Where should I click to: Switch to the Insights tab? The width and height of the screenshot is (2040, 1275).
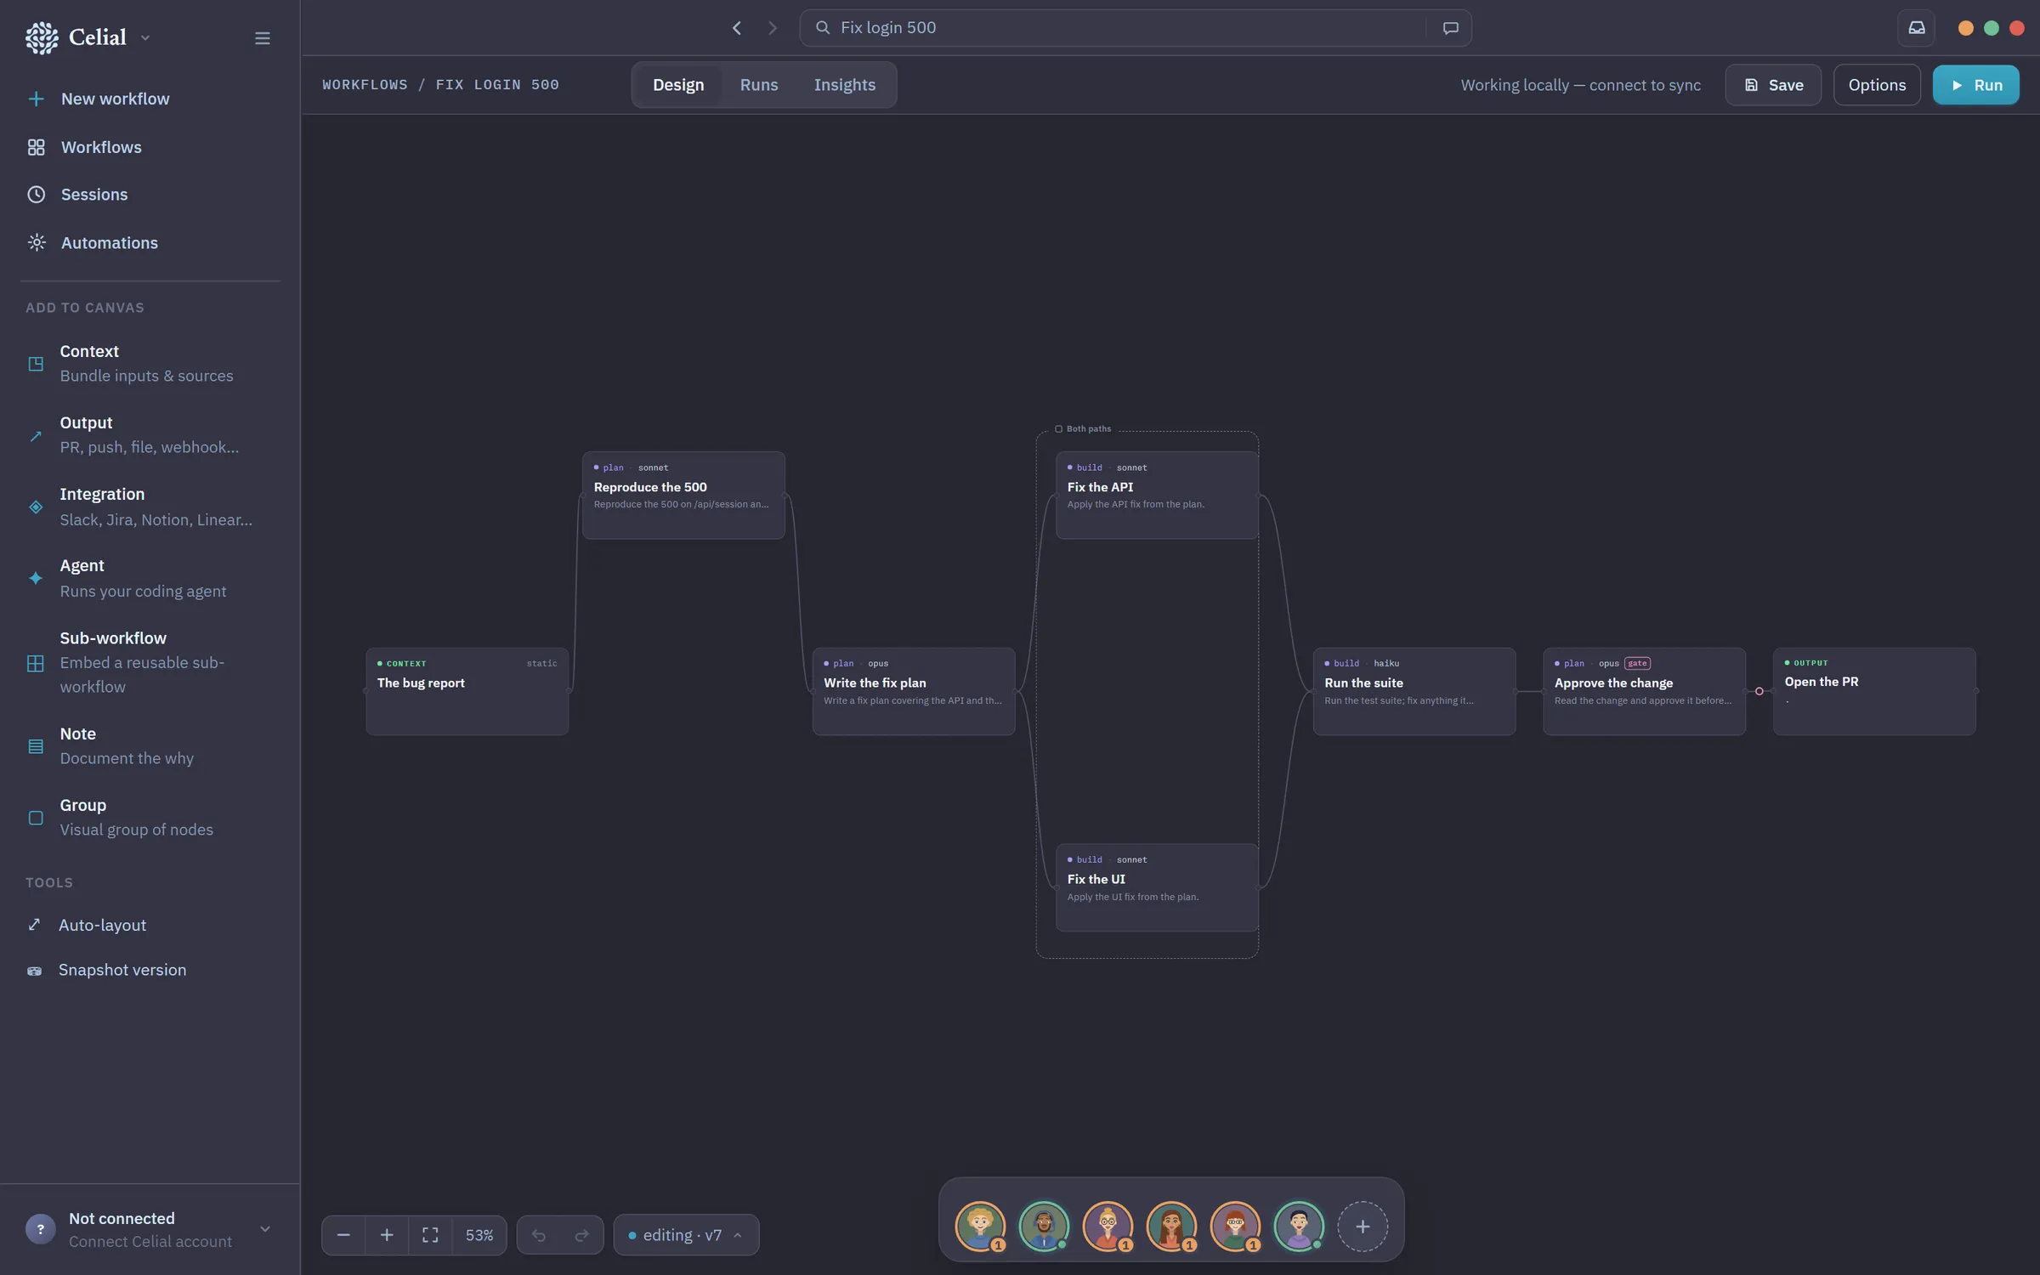point(844,85)
